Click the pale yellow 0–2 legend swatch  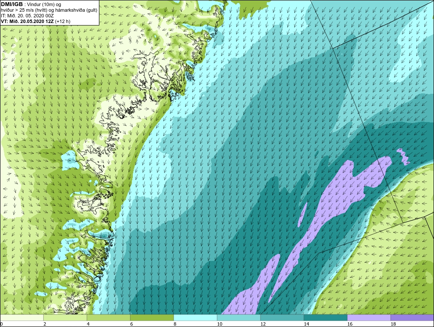(22, 317)
